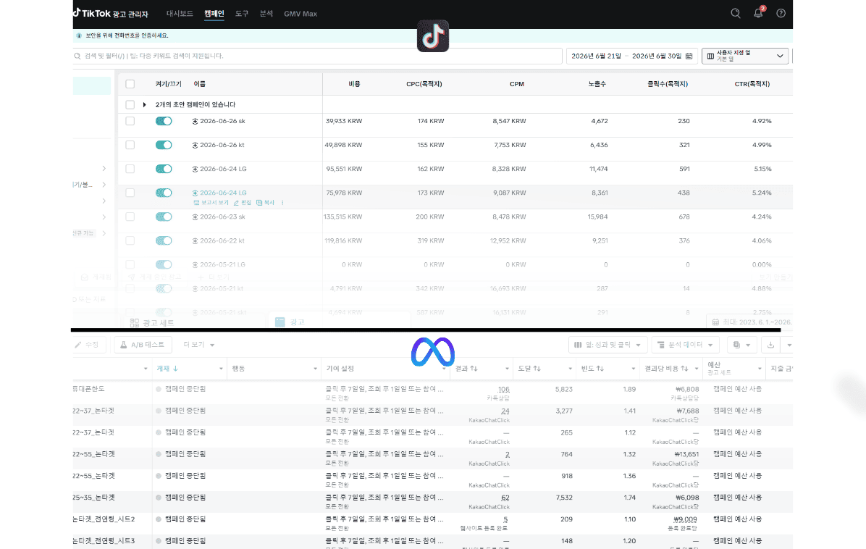866x549 pixels.
Task: Click the 복사 copy action
Action: pos(265,203)
